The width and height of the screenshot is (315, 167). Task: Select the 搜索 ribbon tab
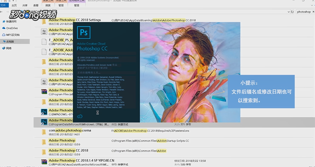(48, 6)
